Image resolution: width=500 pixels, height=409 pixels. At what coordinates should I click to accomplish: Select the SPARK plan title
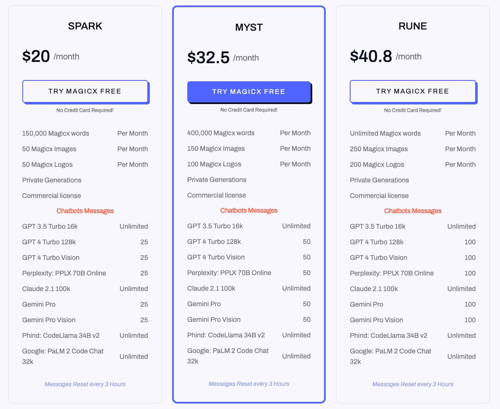coord(85,26)
